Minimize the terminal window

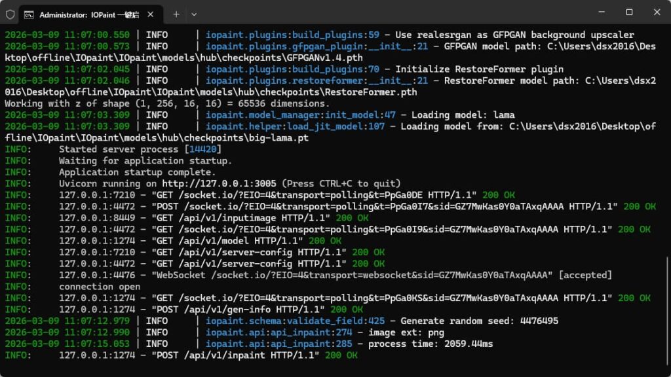point(599,12)
